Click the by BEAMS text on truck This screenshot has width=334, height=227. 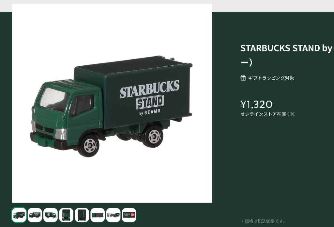point(150,112)
